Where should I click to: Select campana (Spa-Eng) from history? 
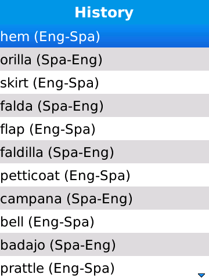(x=105, y=198)
